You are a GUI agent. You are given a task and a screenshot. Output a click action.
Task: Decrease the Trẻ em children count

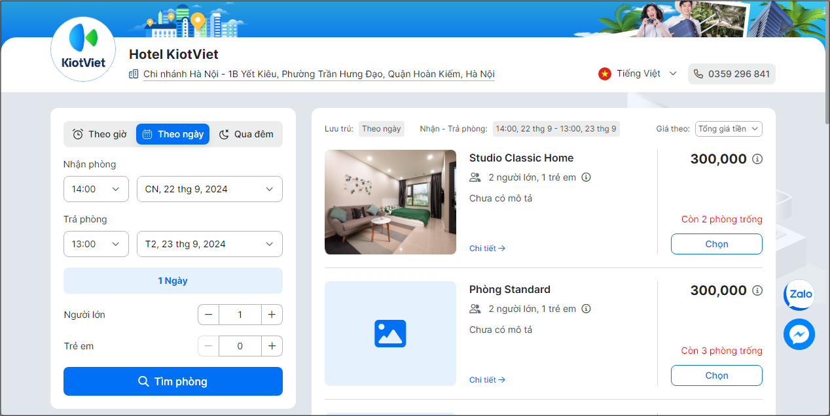click(x=209, y=346)
